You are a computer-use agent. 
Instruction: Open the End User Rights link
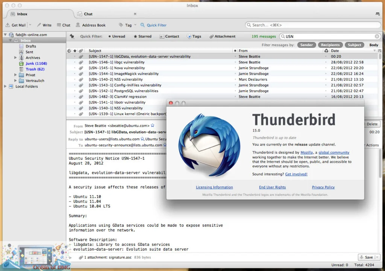(x=272, y=187)
